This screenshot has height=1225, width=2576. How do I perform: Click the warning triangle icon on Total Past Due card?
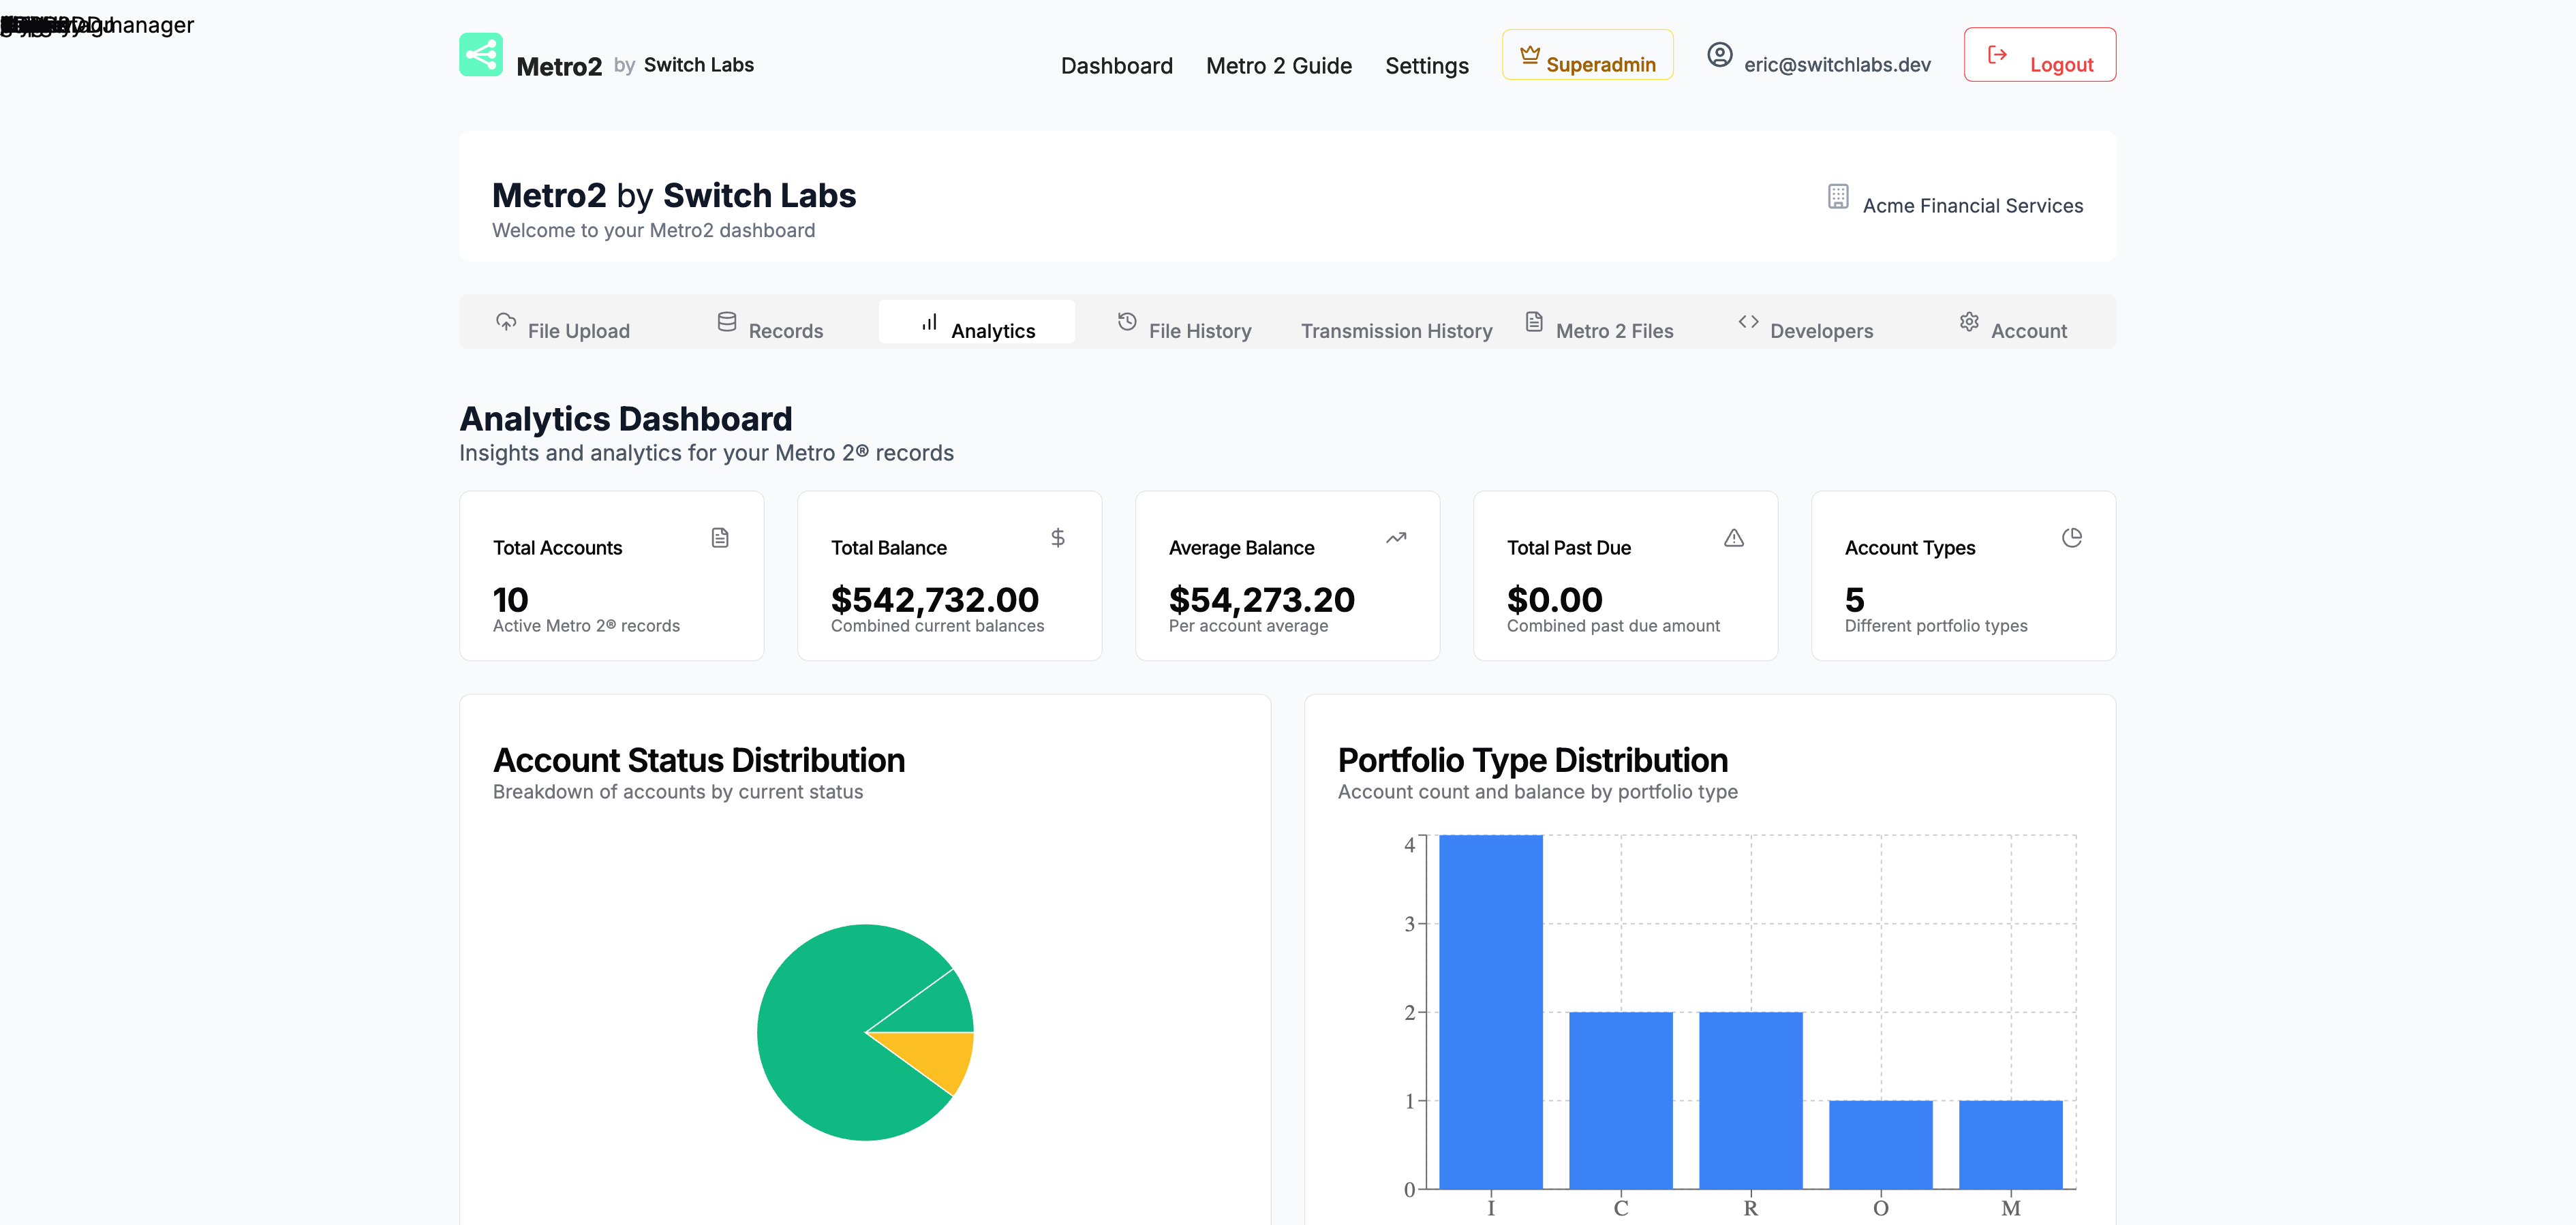tap(1733, 538)
